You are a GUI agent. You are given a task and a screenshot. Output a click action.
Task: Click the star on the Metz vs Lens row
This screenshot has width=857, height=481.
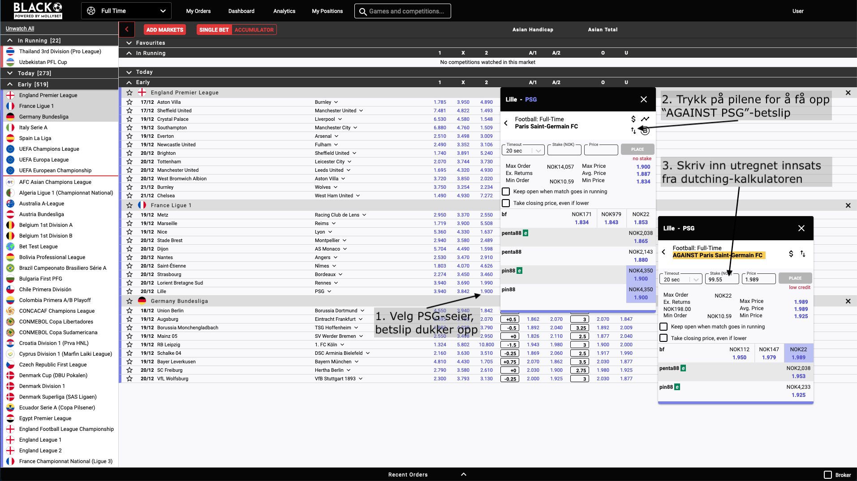(x=129, y=215)
